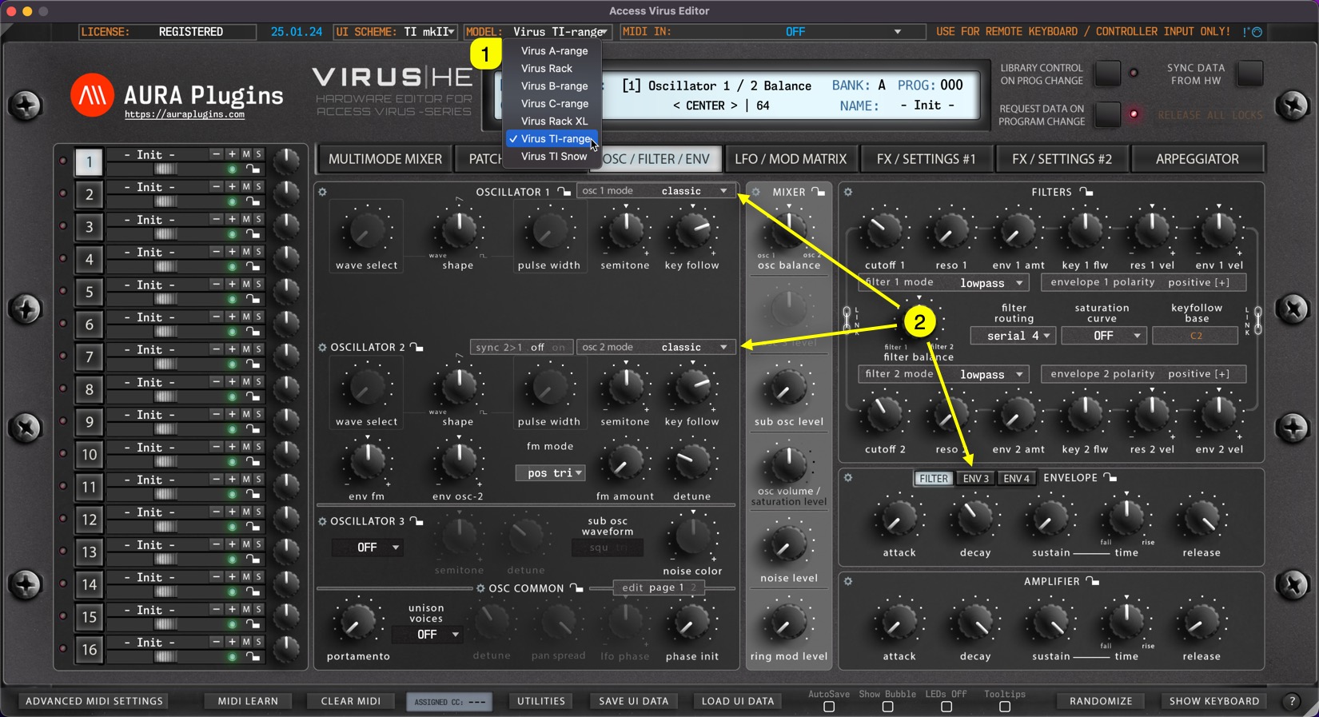
Task: Enable the AutoSave checkbox
Action: [829, 707]
